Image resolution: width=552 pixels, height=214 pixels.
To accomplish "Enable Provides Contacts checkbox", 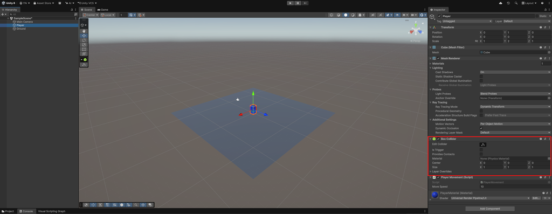I will (481, 154).
